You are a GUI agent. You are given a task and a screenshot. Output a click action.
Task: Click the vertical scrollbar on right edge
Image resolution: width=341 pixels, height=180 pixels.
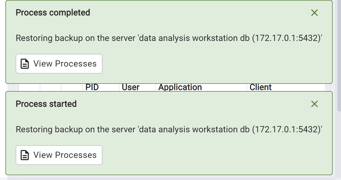click(339, 54)
